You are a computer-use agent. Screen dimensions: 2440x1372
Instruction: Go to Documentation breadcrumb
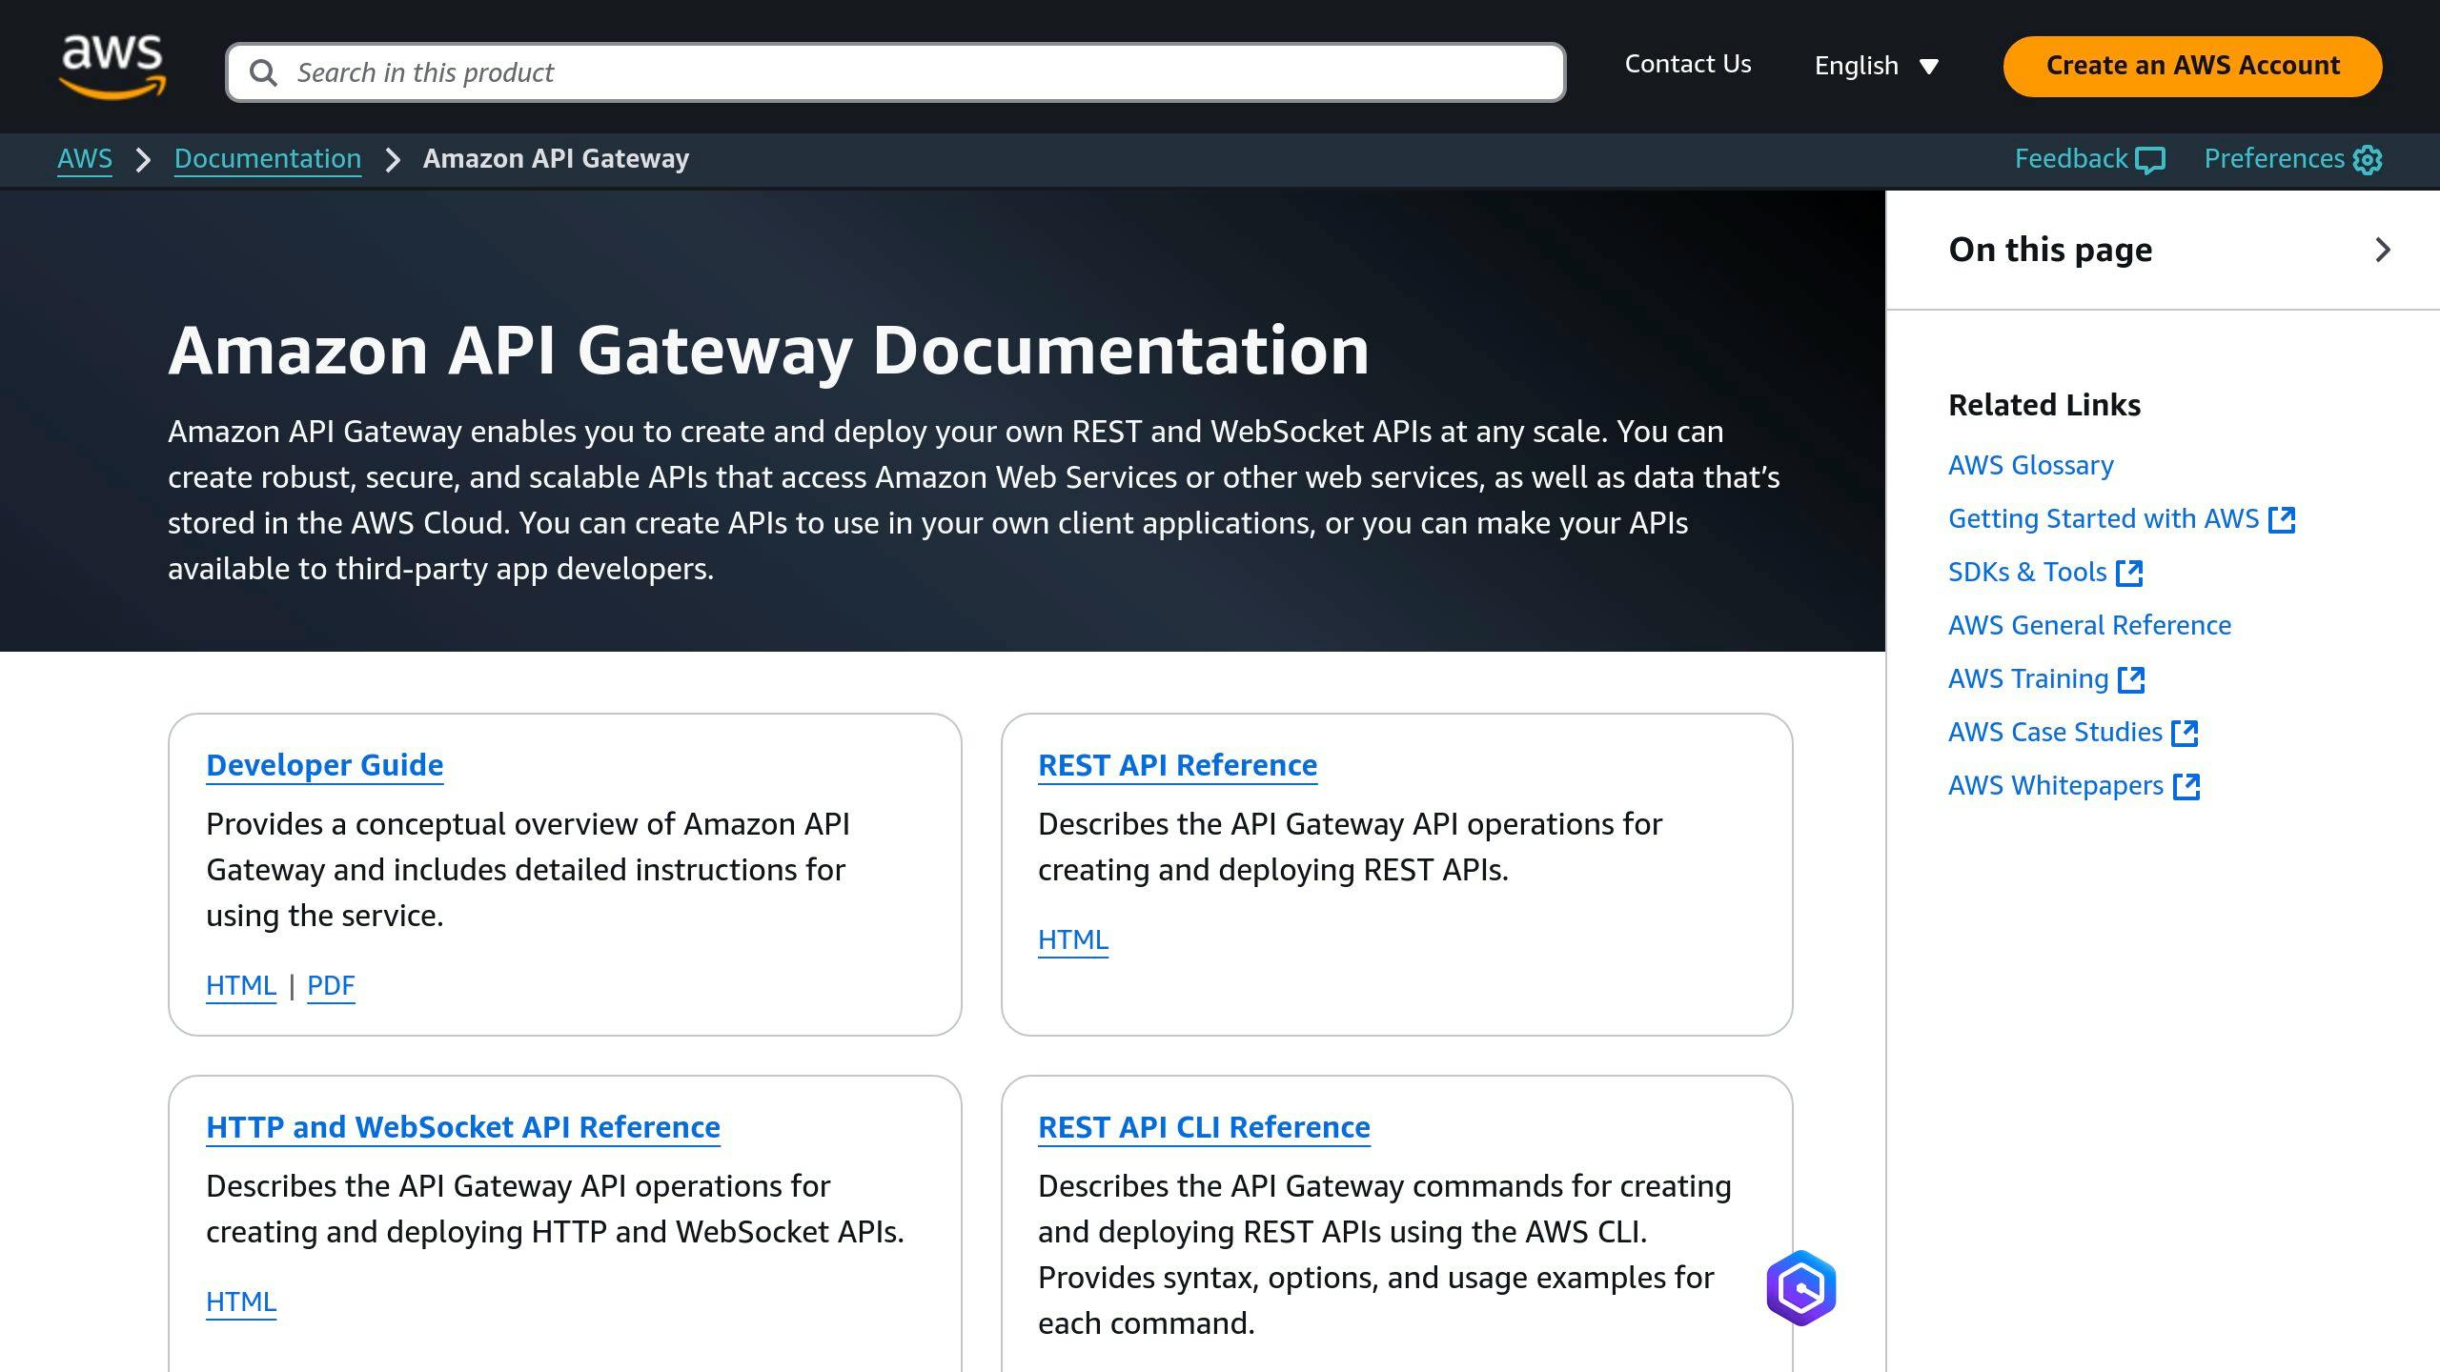(x=268, y=159)
